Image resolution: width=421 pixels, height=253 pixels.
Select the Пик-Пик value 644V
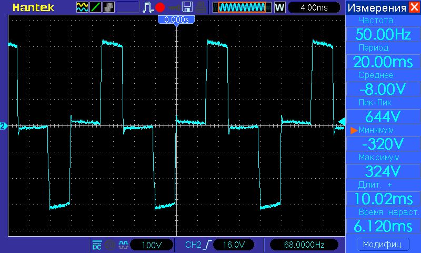click(x=383, y=116)
